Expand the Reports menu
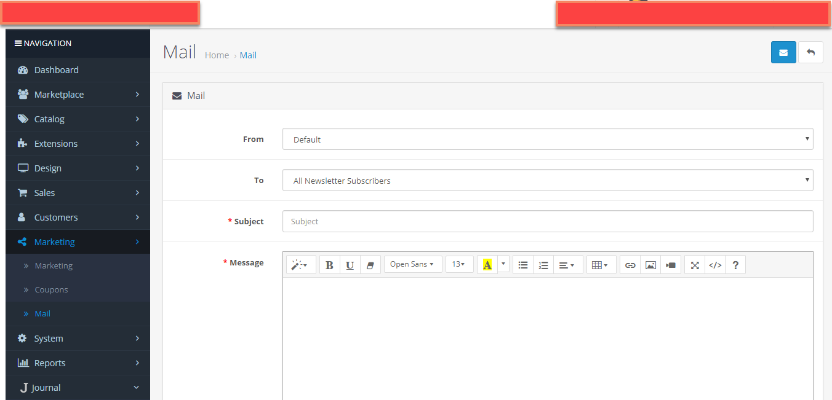This screenshot has height=400, width=832. (78, 363)
